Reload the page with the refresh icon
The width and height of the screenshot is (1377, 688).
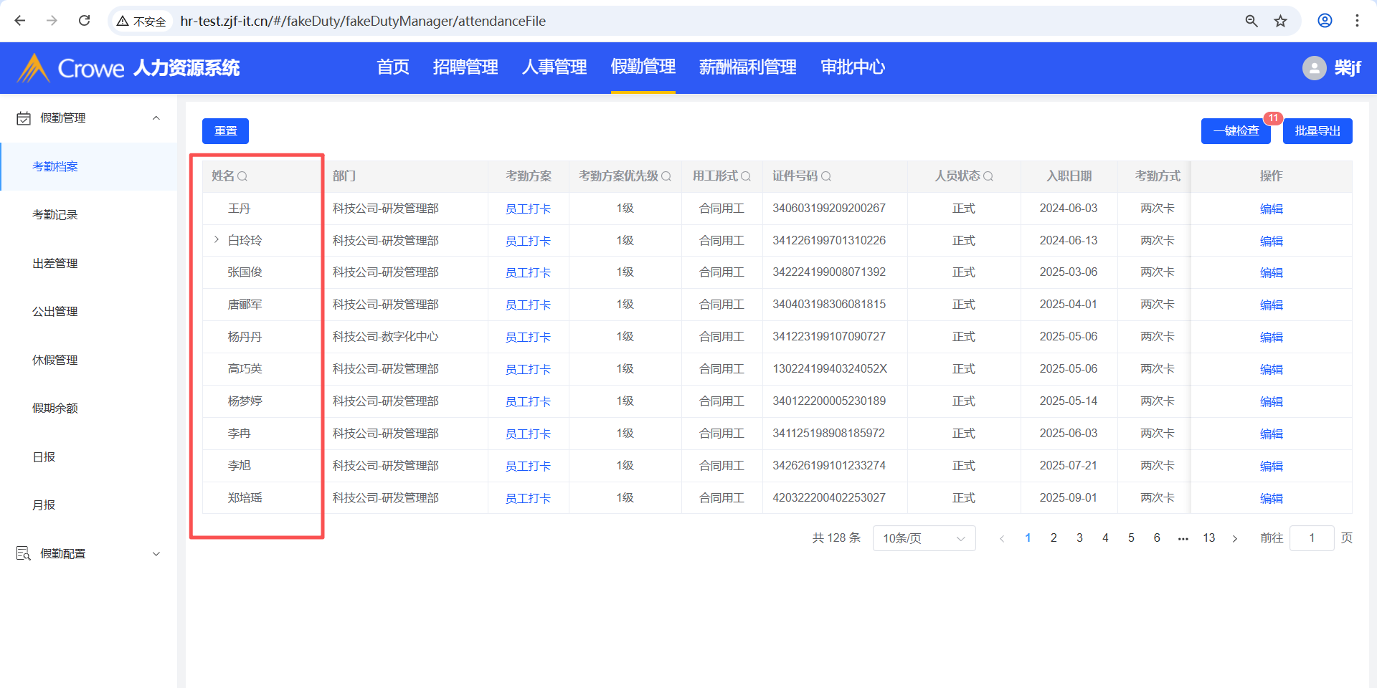[x=84, y=21]
